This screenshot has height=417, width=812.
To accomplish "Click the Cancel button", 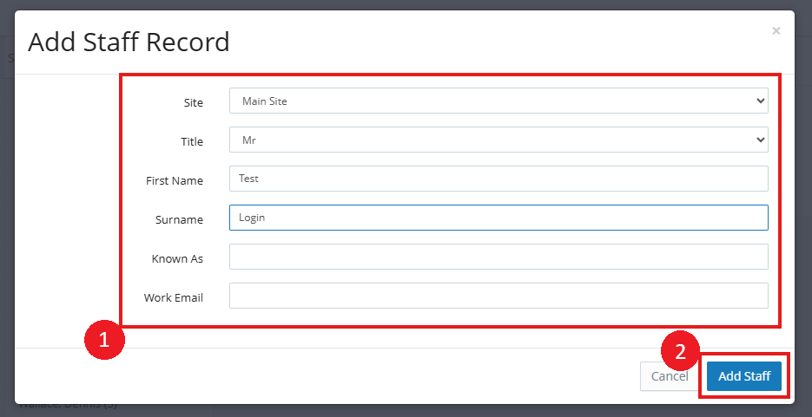I will click(670, 376).
